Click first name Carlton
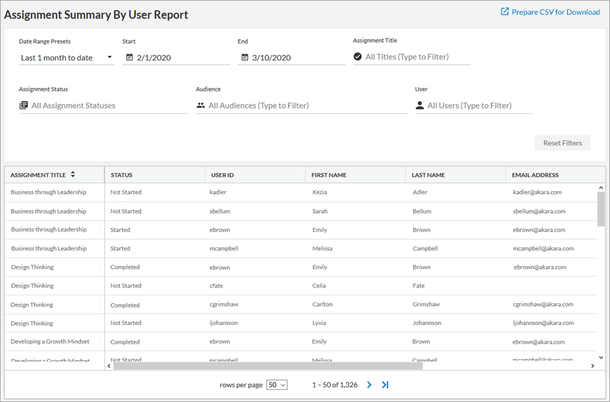Image resolution: width=610 pixels, height=402 pixels. [323, 304]
